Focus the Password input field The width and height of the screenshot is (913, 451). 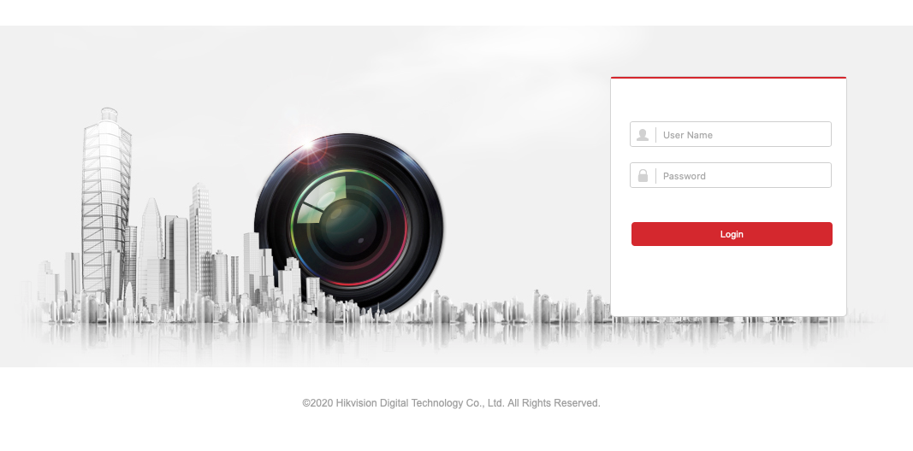tap(730, 175)
